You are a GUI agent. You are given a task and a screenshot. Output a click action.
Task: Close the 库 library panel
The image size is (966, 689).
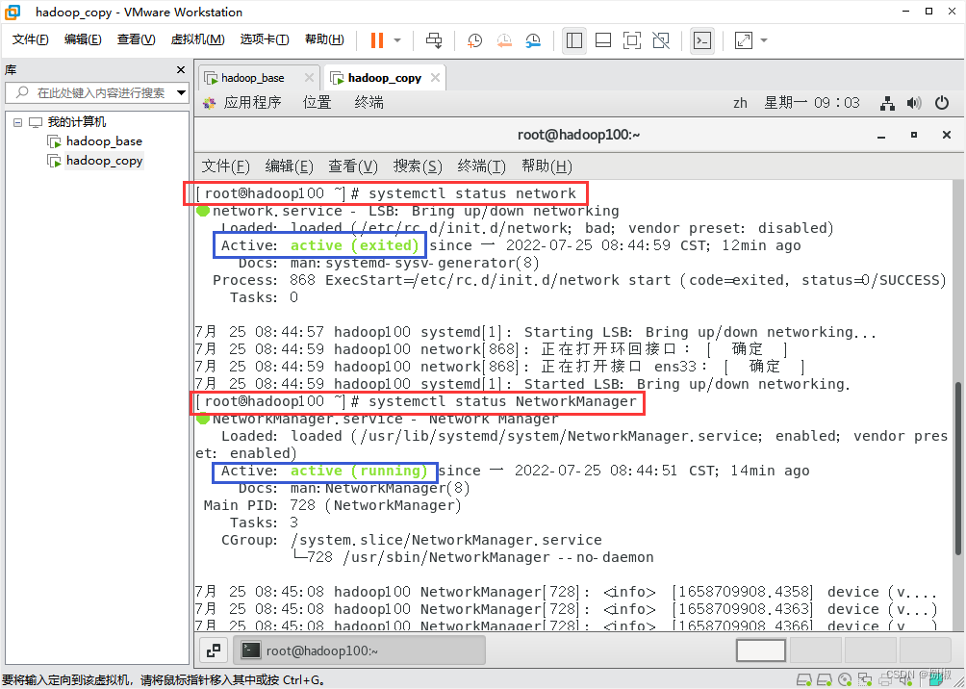click(x=181, y=69)
